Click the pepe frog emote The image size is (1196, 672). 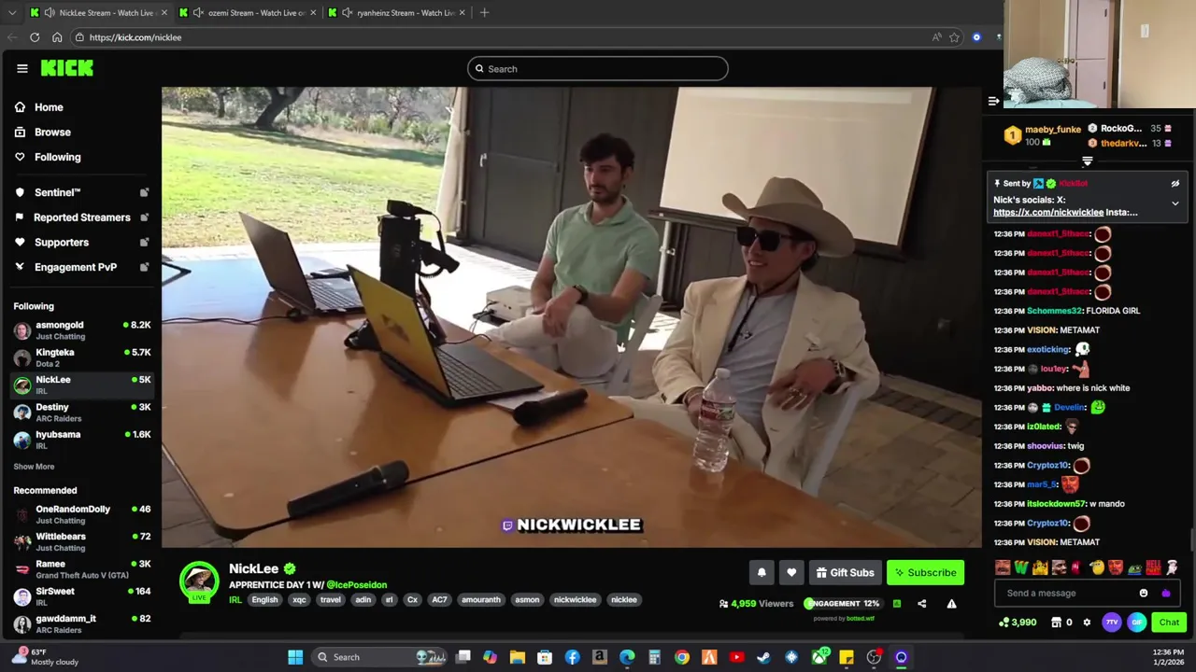coord(1134,567)
